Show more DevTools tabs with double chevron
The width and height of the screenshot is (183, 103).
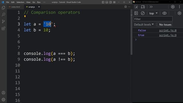coord(151,7)
